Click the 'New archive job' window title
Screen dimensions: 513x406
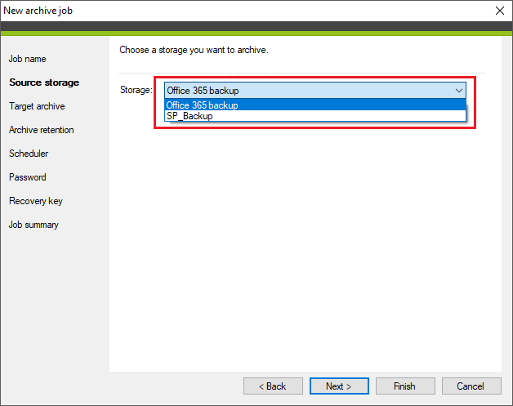click(x=38, y=11)
